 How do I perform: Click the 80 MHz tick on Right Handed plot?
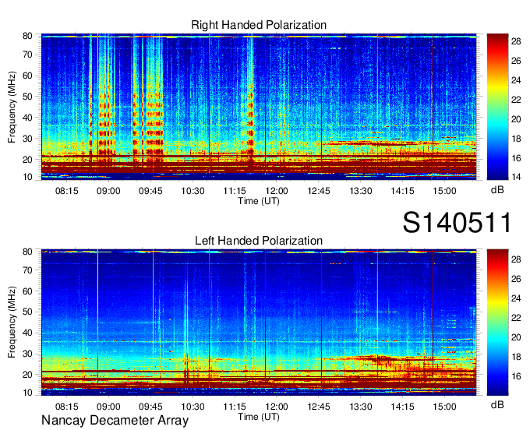coord(27,36)
